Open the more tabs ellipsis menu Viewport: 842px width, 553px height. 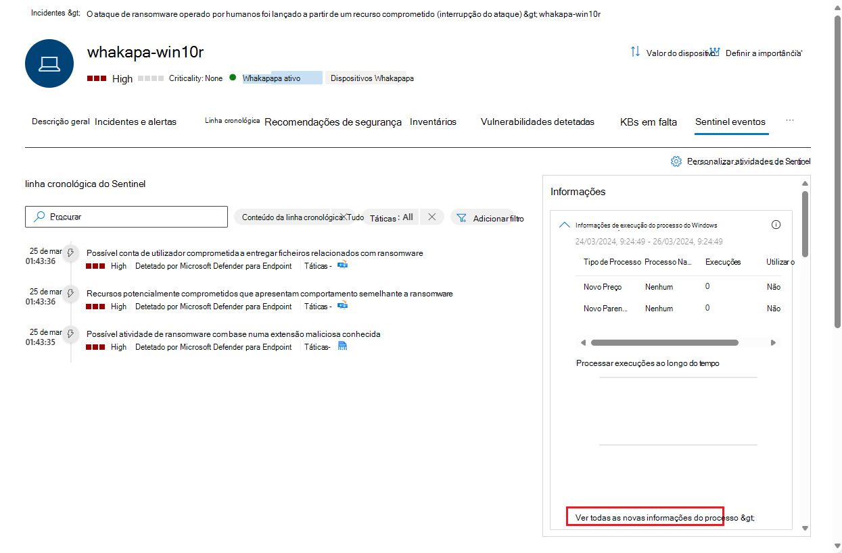pyautogui.click(x=789, y=120)
